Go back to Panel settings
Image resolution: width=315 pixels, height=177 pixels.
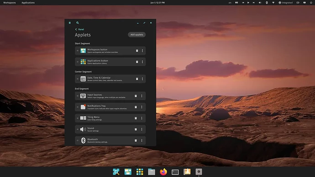[x=79, y=29]
